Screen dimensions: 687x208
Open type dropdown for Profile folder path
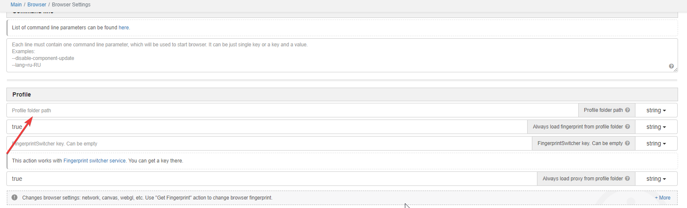[656, 110]
